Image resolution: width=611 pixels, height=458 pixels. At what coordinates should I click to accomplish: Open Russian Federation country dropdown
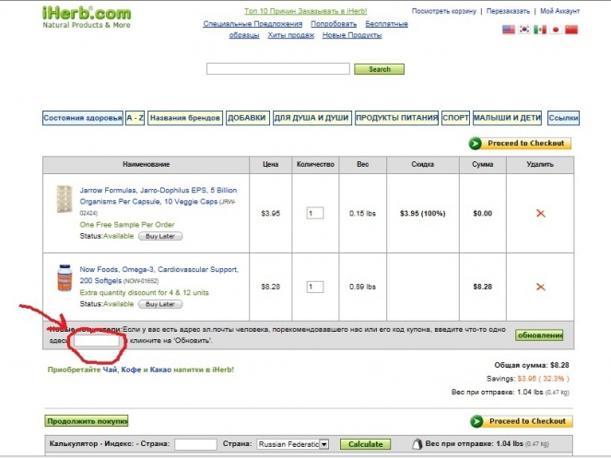[293, 444]
